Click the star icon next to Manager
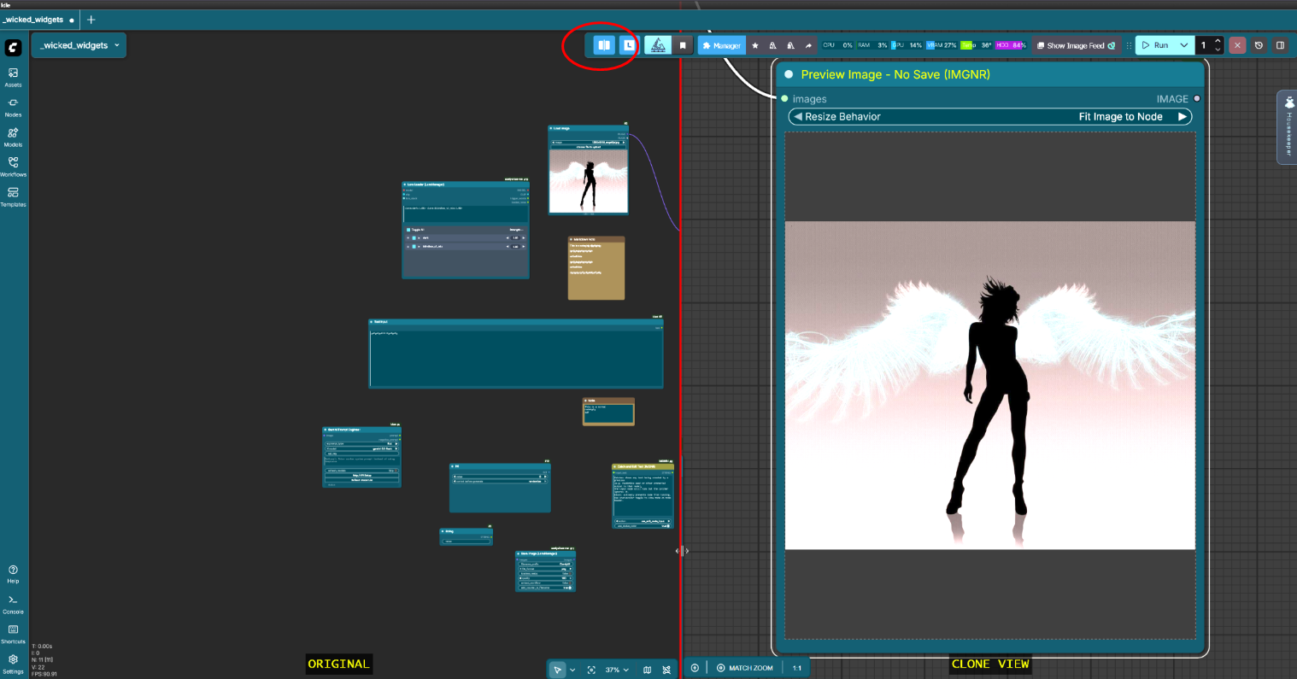1297x679 pixels. [x=755, y=45]
